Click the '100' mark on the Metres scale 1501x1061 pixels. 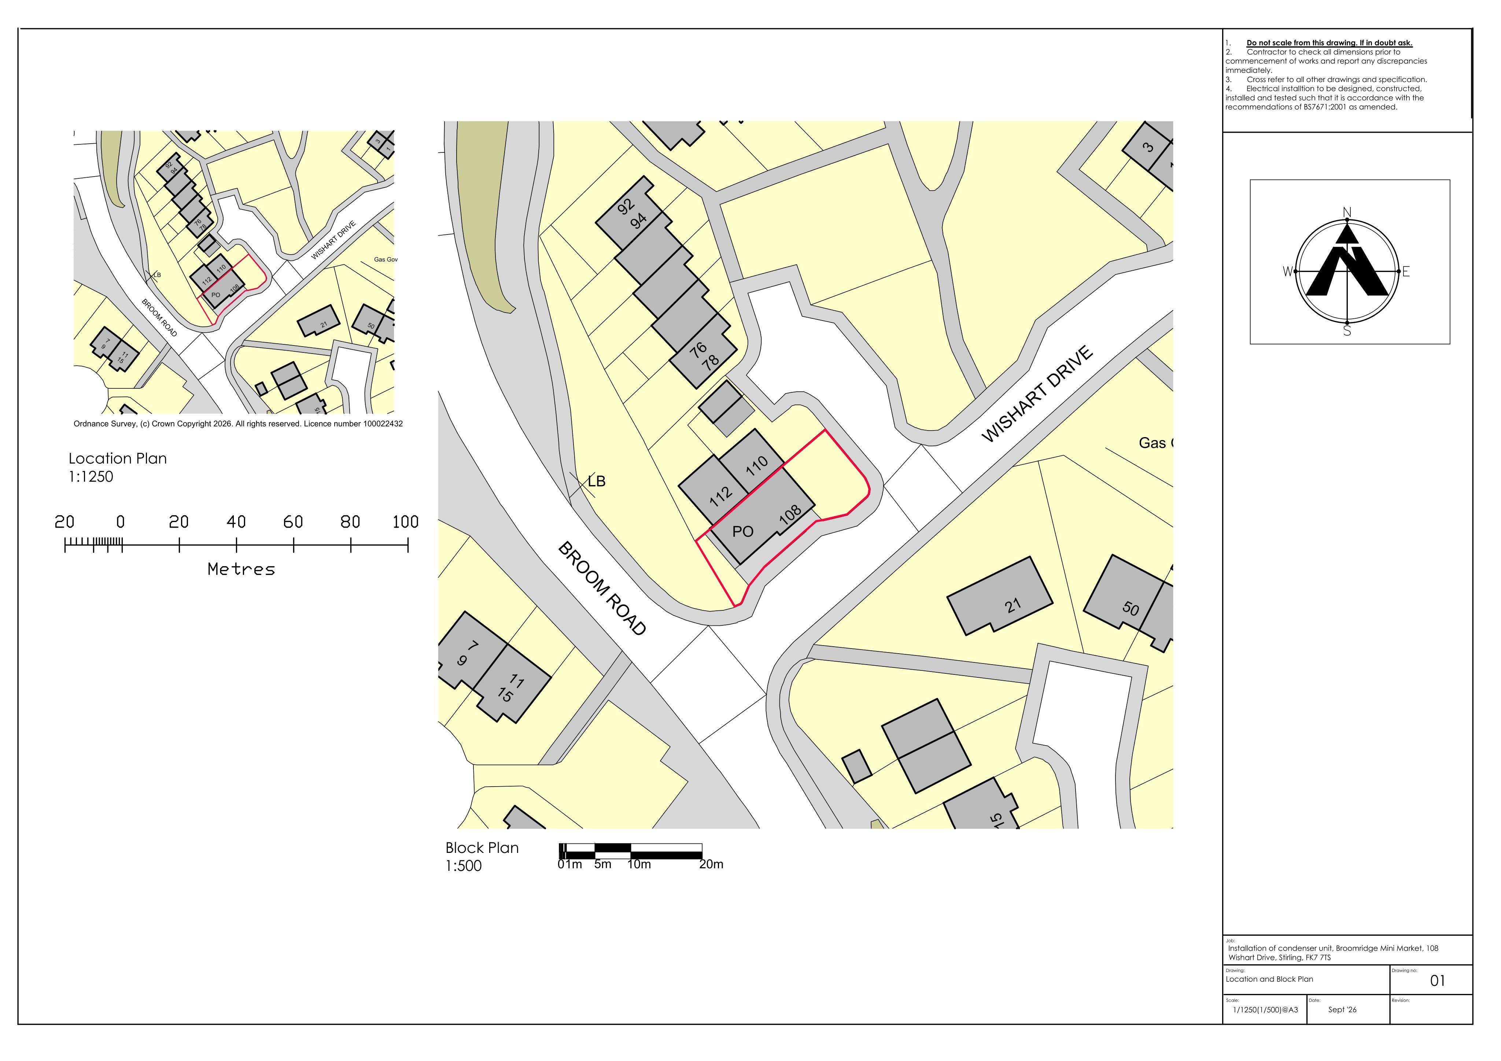click(x=405, y=522)
